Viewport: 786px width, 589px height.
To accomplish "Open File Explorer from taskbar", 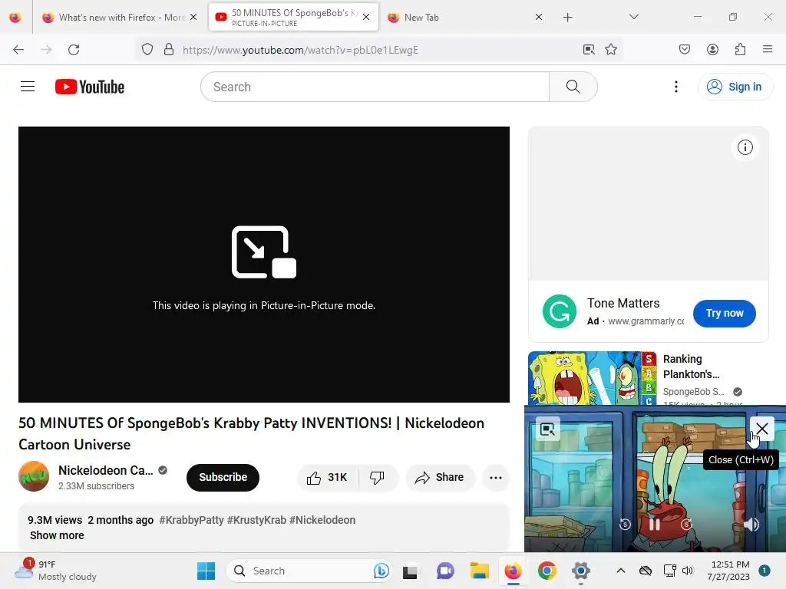I will (x=479, y=571).
